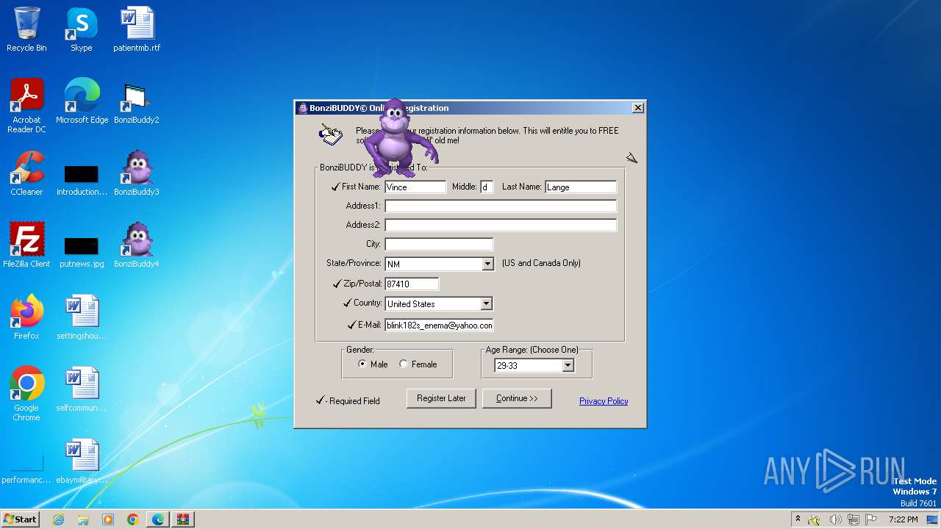941x529 pixels.
Task: Open Chrome from the taskbar
Action: click(x=133, y=519)
